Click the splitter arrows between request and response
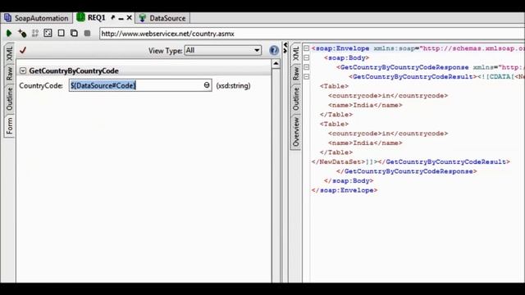This screenshot has height=295, width=525. (285, 48)
